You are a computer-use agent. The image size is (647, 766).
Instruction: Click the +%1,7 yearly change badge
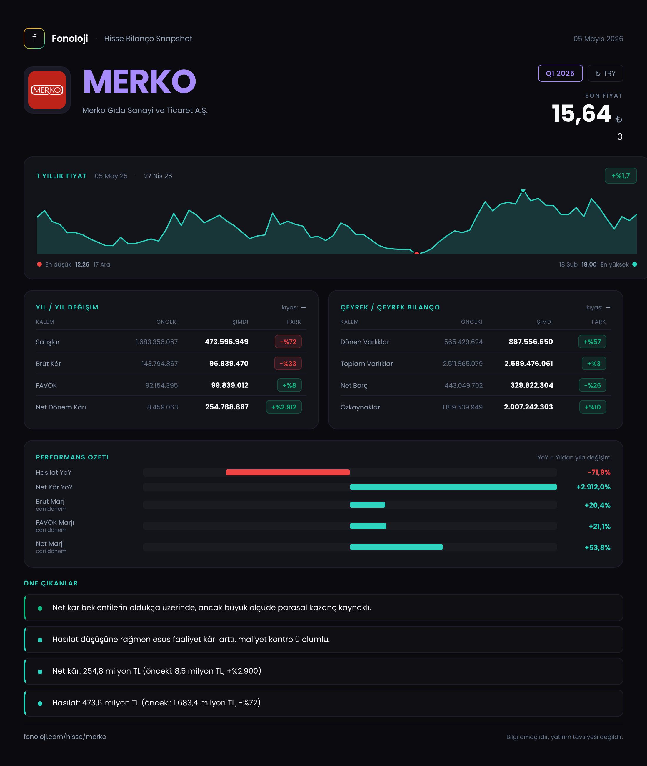click(x=620, y=176)
